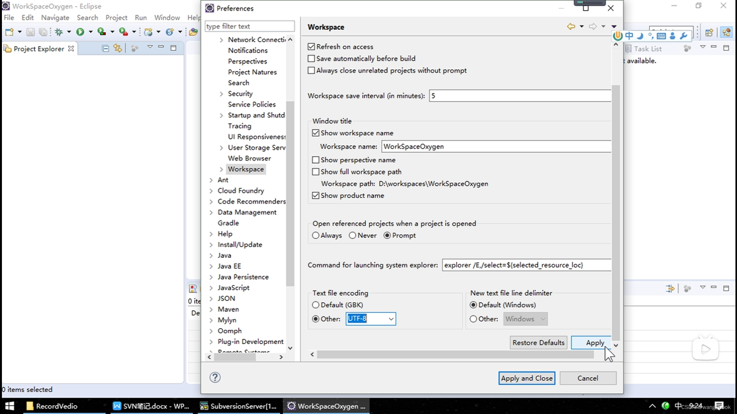Maximize the Project Explorer view
The height and width of the screenshot is (414, 737).
(x=174, y=48)
